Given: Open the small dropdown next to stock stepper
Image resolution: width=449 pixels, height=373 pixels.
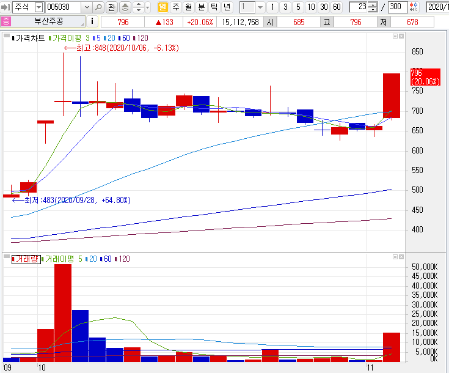Looking at the screenshot, I should coord(148,7).
